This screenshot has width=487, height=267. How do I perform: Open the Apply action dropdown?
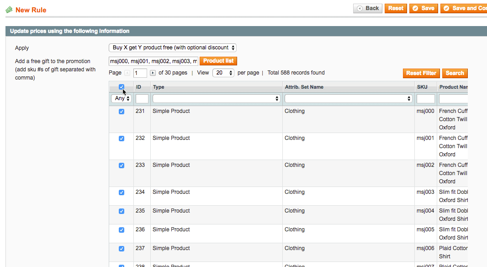[172, 48]
